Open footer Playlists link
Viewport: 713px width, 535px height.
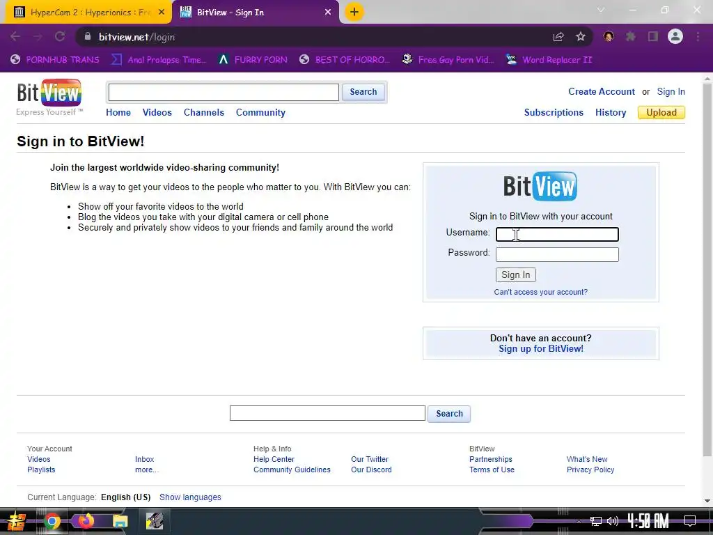click(41, 470)
